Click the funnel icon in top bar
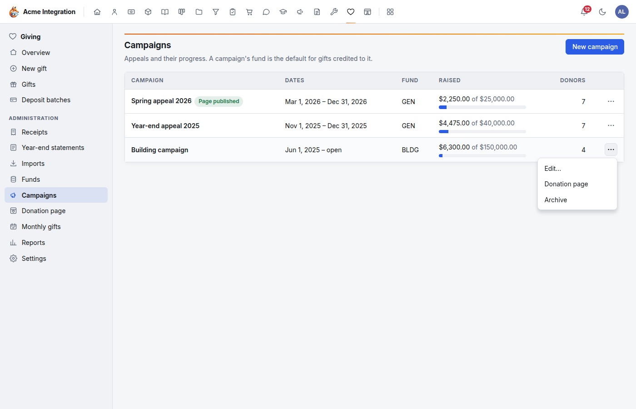Viewport: 636px width, 409px height. [216, 12]
